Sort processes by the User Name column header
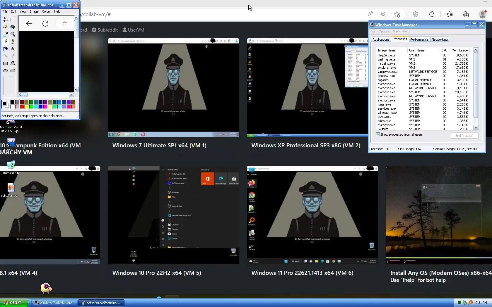Viewport: 492px width, 307px height. pos(423,50)
